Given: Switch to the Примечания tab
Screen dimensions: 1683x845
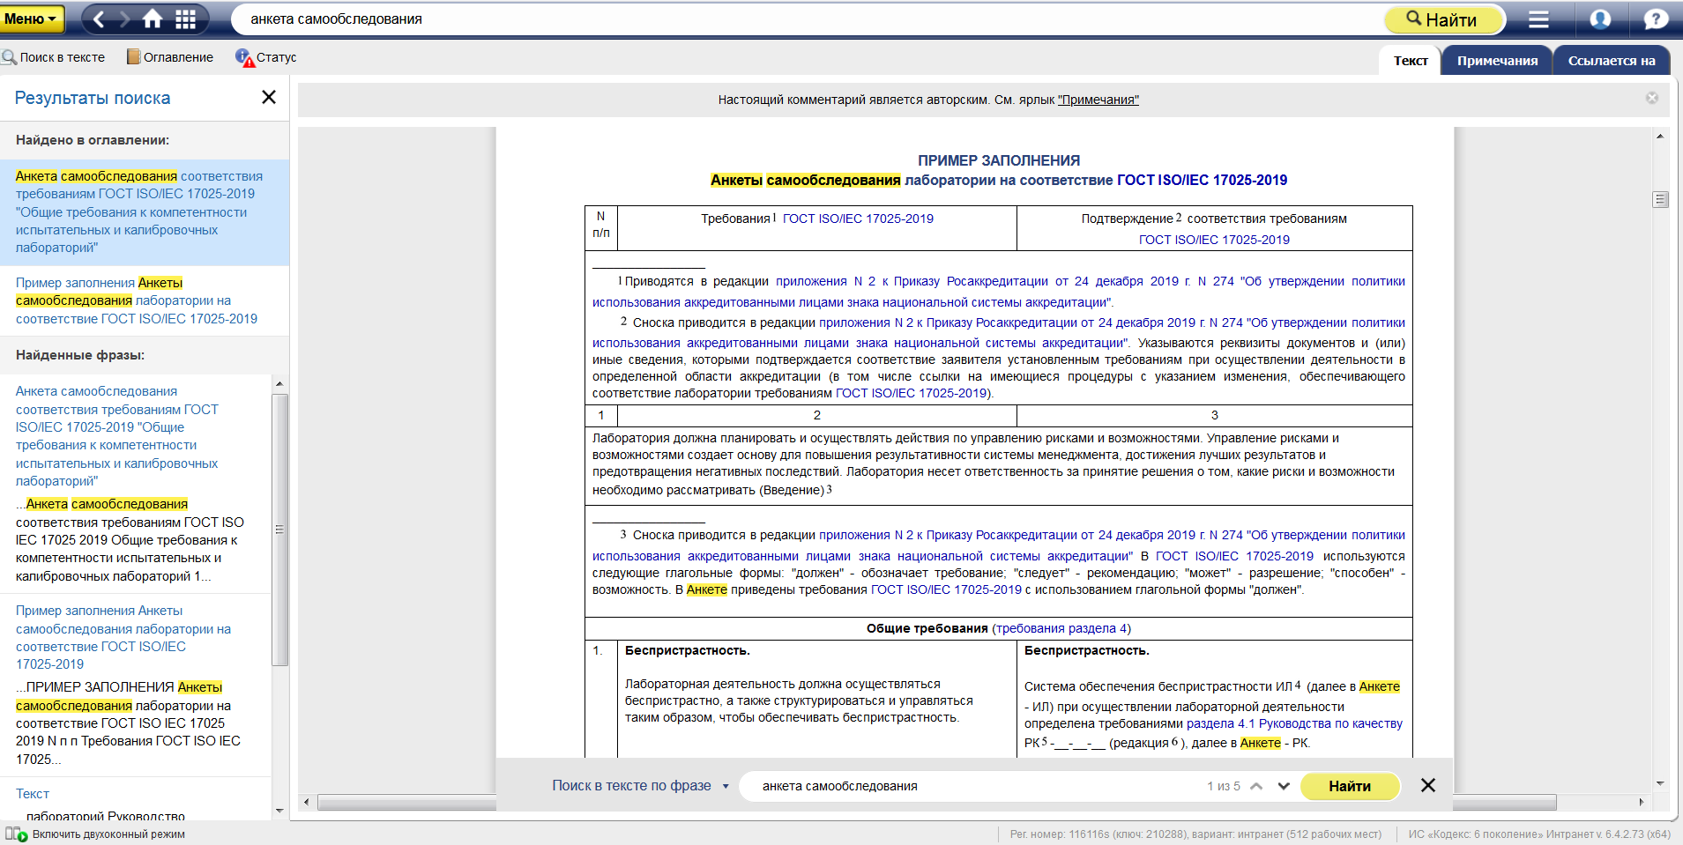Looking at the screenshot, I should (x=1497, y=61).
